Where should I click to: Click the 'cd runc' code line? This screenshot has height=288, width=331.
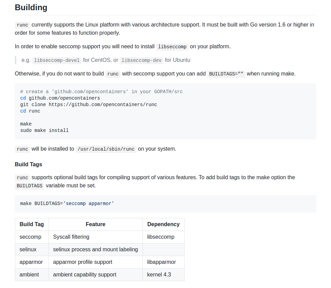pyautogui.click(x=30, y=111)
